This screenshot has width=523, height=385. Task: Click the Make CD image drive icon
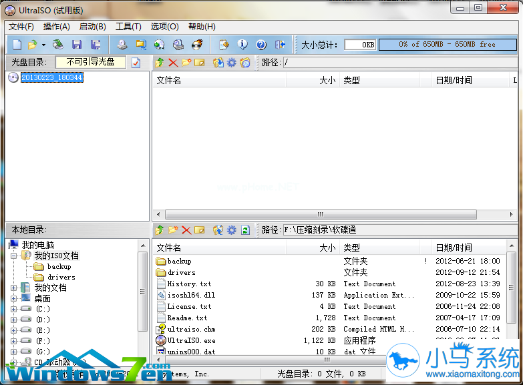point(122,44)
